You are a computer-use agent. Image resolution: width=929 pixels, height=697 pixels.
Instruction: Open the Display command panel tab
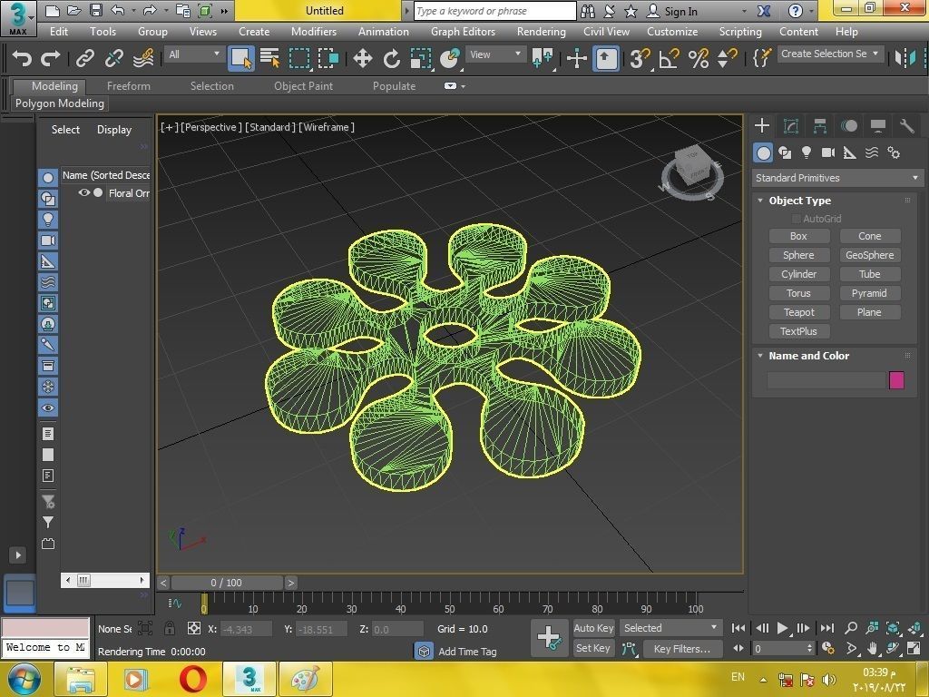click(x=878, y=125)
